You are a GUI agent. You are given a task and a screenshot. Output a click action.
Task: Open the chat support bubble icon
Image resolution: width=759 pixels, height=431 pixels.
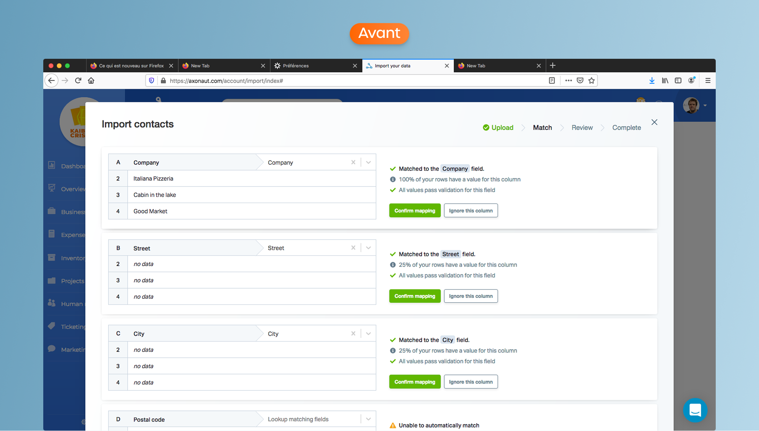pyautogui.click(x=695, y=410)
